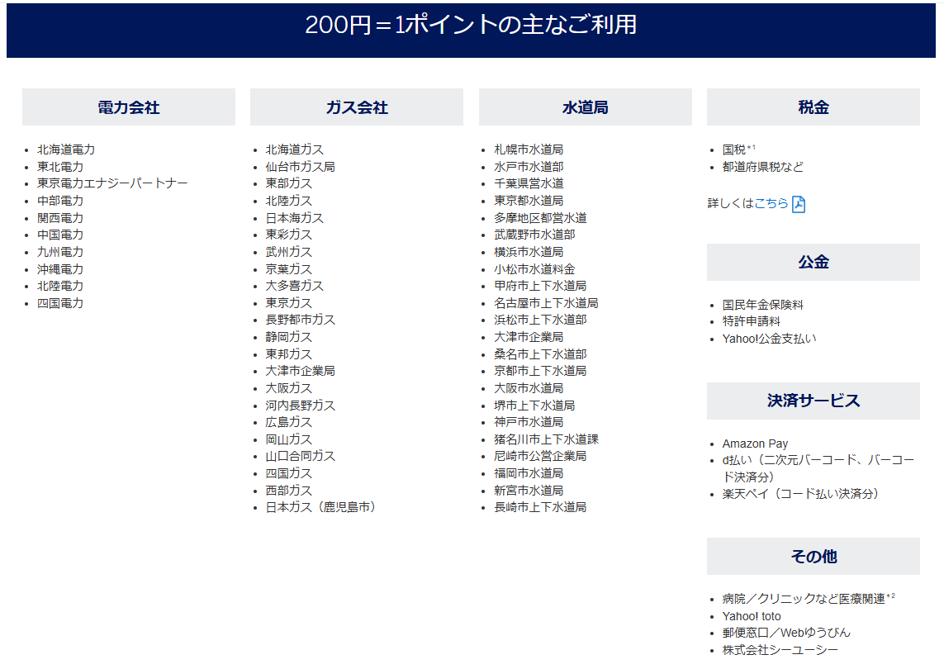This screenshot has width=944, height=669.
Task: Click d払い（二次元バーコード list item
Action: [818, 468]
